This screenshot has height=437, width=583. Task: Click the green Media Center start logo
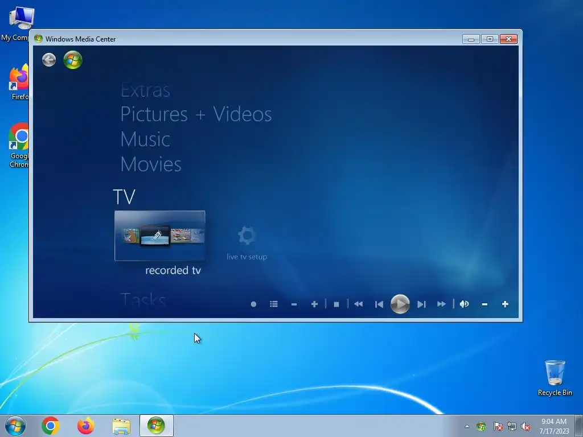(x=73, y=60)
